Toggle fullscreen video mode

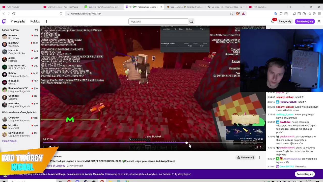click(262, 147)
